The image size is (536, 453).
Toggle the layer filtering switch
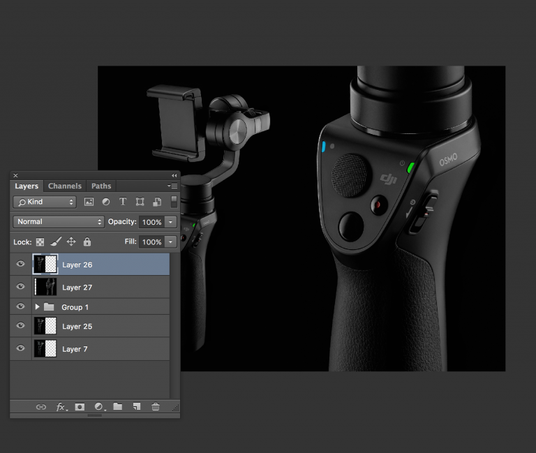[174, 202]
